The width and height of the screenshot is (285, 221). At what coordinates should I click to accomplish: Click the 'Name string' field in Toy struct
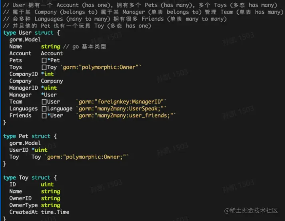click(35, 191)
